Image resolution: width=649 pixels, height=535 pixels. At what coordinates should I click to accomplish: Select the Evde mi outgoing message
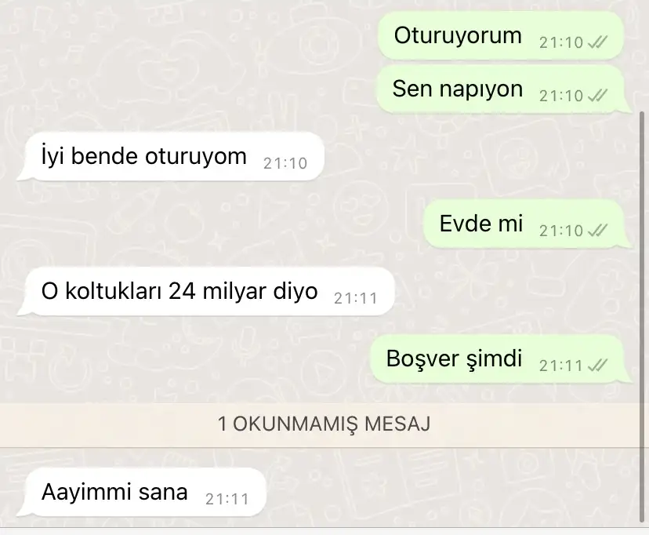coord(528,224)
